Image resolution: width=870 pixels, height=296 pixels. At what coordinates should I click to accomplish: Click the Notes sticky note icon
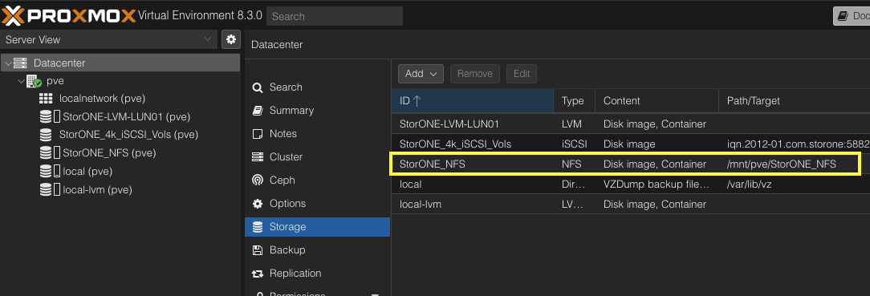click(x=258, y=134)
